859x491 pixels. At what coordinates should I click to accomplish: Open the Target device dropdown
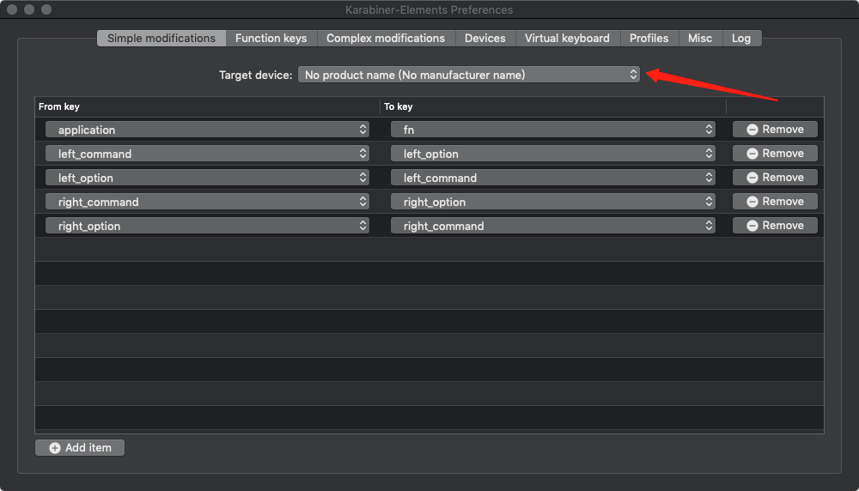click(469, 75)
